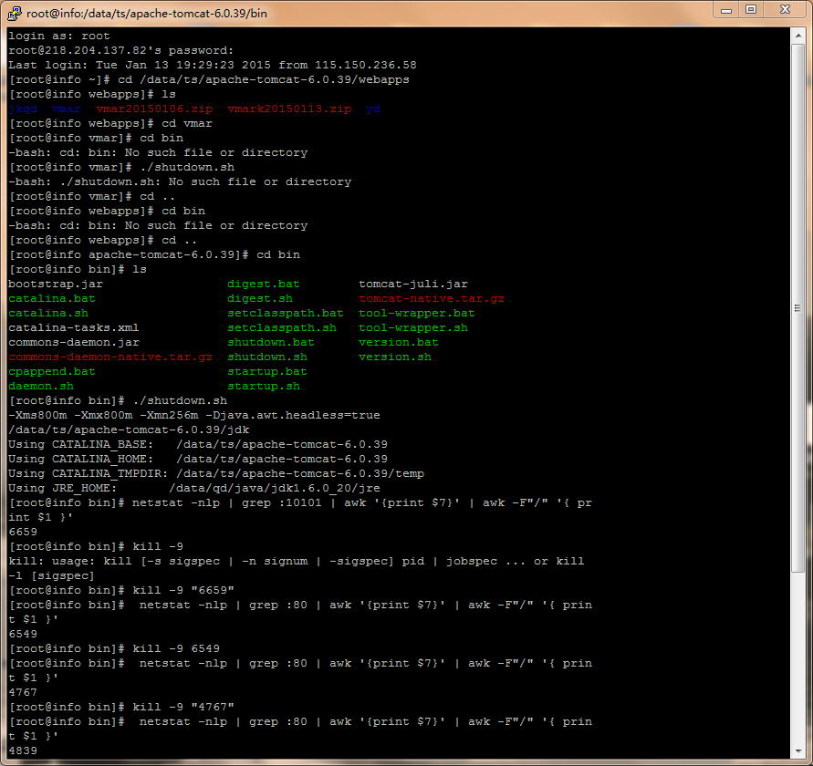Click the scrollbar up arrow
The height and width of the screenshot is (766, 813).
pos(798,36)
